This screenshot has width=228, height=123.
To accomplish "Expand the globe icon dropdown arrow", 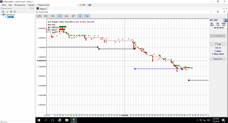I will pyautogui.click(x=91, y=5).
